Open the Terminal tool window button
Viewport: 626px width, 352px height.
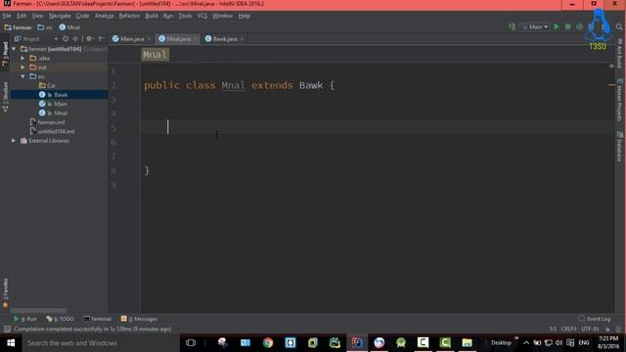[x=97, y=319]
